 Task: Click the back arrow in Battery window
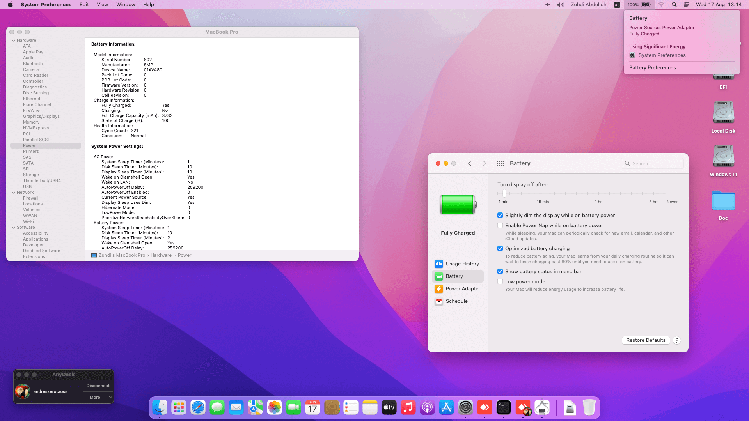[470, 163]
